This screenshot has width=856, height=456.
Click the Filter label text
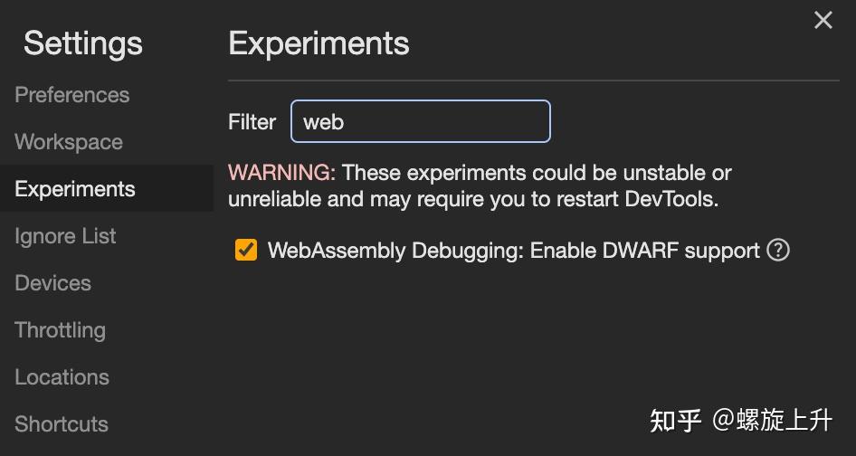[x=252, y=122]
